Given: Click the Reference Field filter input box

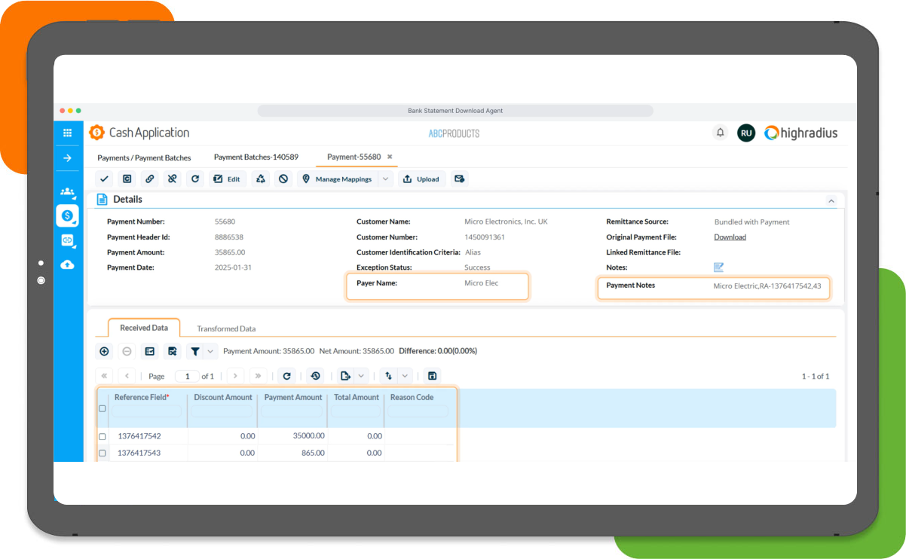Looking at the screenshot, I should point(147,411).
